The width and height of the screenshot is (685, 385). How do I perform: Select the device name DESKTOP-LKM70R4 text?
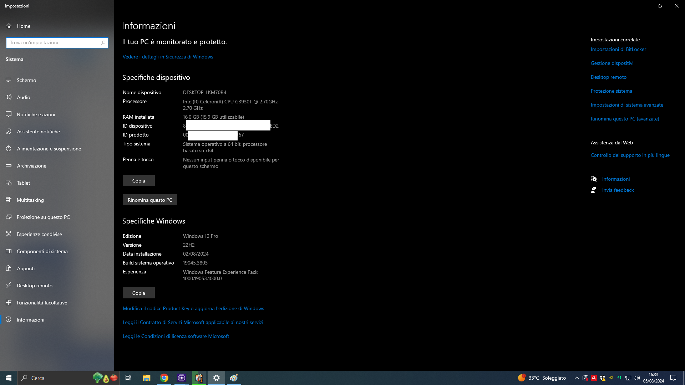coord(204,92)
